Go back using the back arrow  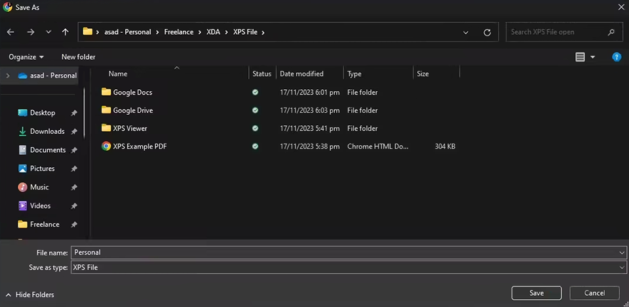pyautogui.click(x=10, y=32)
